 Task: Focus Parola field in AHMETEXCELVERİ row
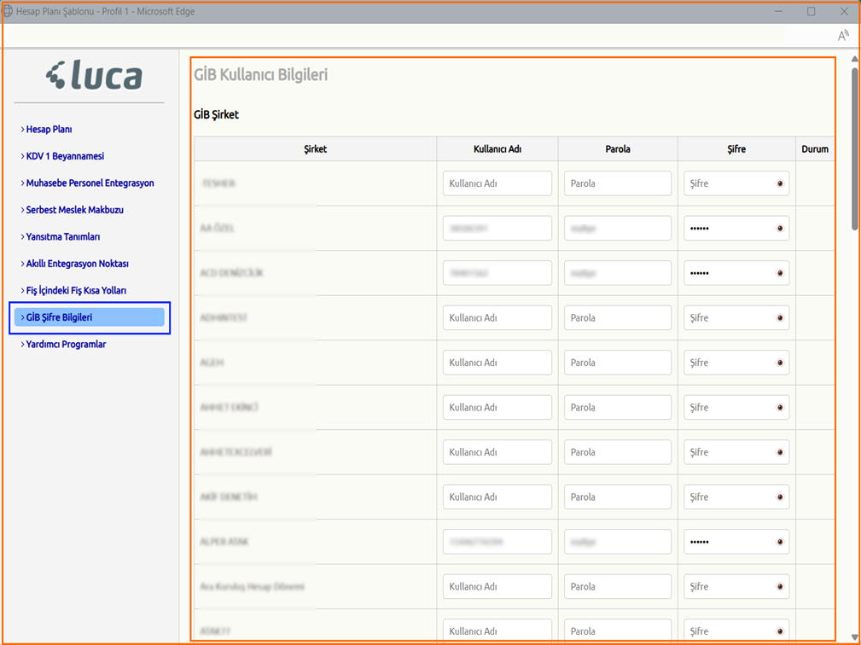coord(618,452)
